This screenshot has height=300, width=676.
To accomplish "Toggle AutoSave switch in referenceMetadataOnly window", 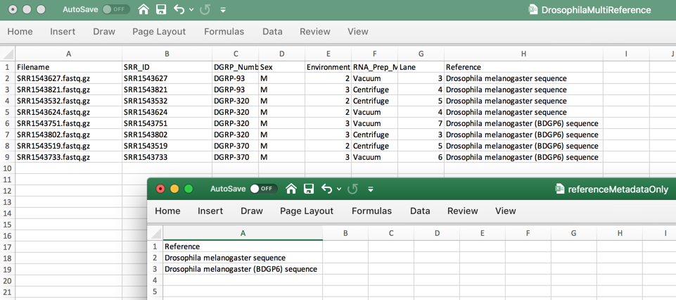I will (263, 189).
